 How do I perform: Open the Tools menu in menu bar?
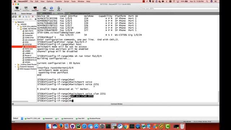(73, 1)
